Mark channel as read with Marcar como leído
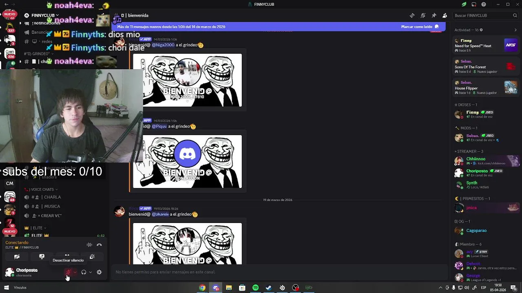 click(420, 26)
